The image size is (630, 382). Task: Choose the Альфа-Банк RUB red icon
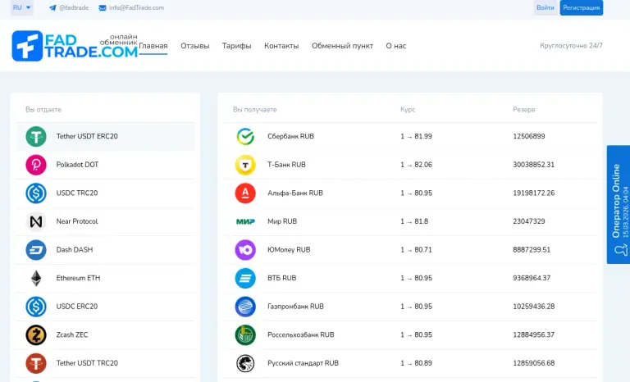click(x=245, y=193)
